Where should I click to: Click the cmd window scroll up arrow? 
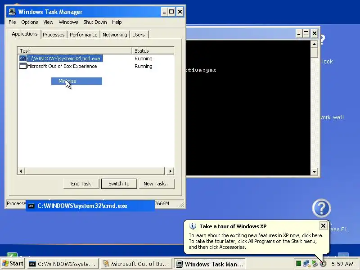pos(314,44)
